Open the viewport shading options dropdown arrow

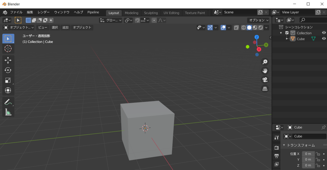point(267,27)
